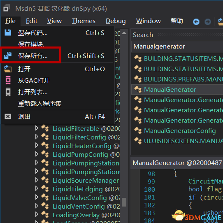Choose 保存所有... menu entry
223x223 pixels.
[58, 56]
